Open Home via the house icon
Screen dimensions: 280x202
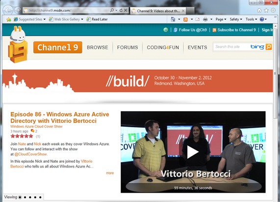259,10
